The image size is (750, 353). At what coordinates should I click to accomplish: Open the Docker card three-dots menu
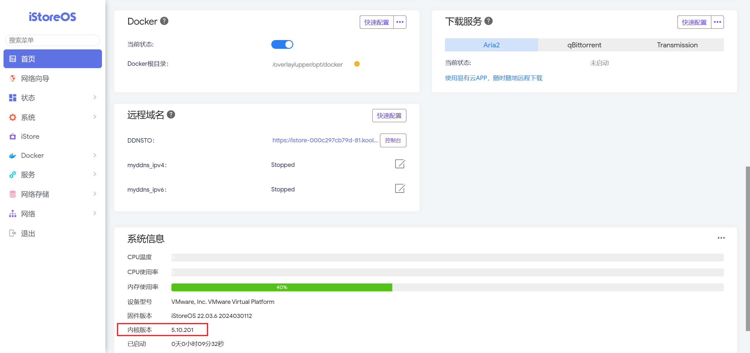pos(400,22)
